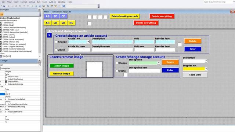
Task: Click the blue Help question mark icon
Action: (64, 6)
